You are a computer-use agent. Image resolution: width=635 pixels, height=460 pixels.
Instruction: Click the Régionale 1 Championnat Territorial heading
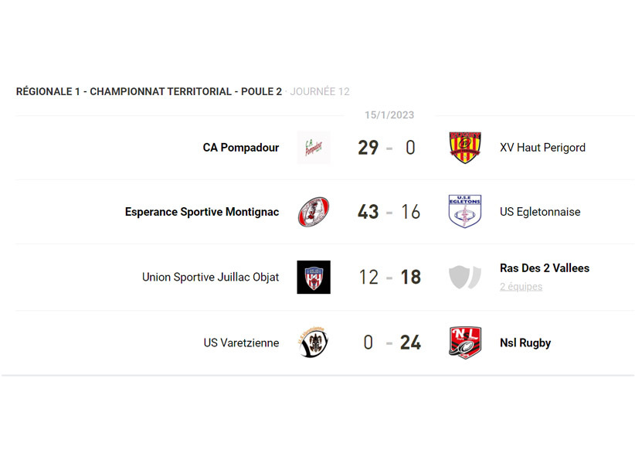point(148,91)
